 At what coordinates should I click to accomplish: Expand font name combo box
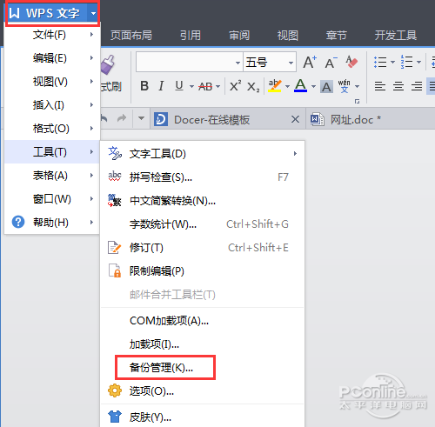(238, 63)
